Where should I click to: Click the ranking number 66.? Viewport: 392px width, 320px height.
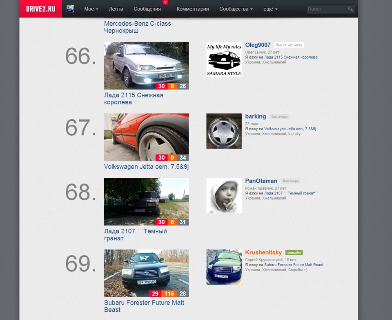click(80, 56)
